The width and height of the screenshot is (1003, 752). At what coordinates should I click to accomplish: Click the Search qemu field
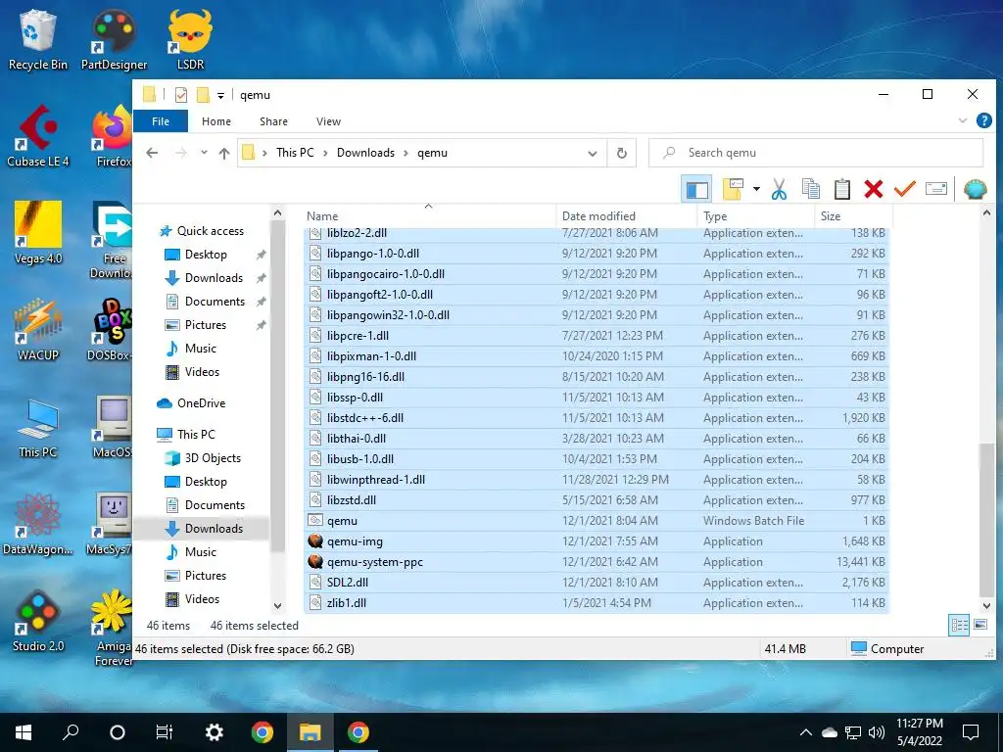click(x=816, y=153)
